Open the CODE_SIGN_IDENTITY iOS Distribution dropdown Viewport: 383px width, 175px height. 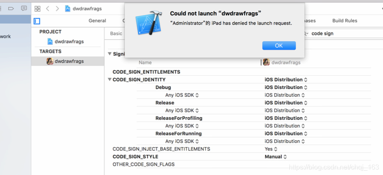pyautogui.click(x=286, y=80)
